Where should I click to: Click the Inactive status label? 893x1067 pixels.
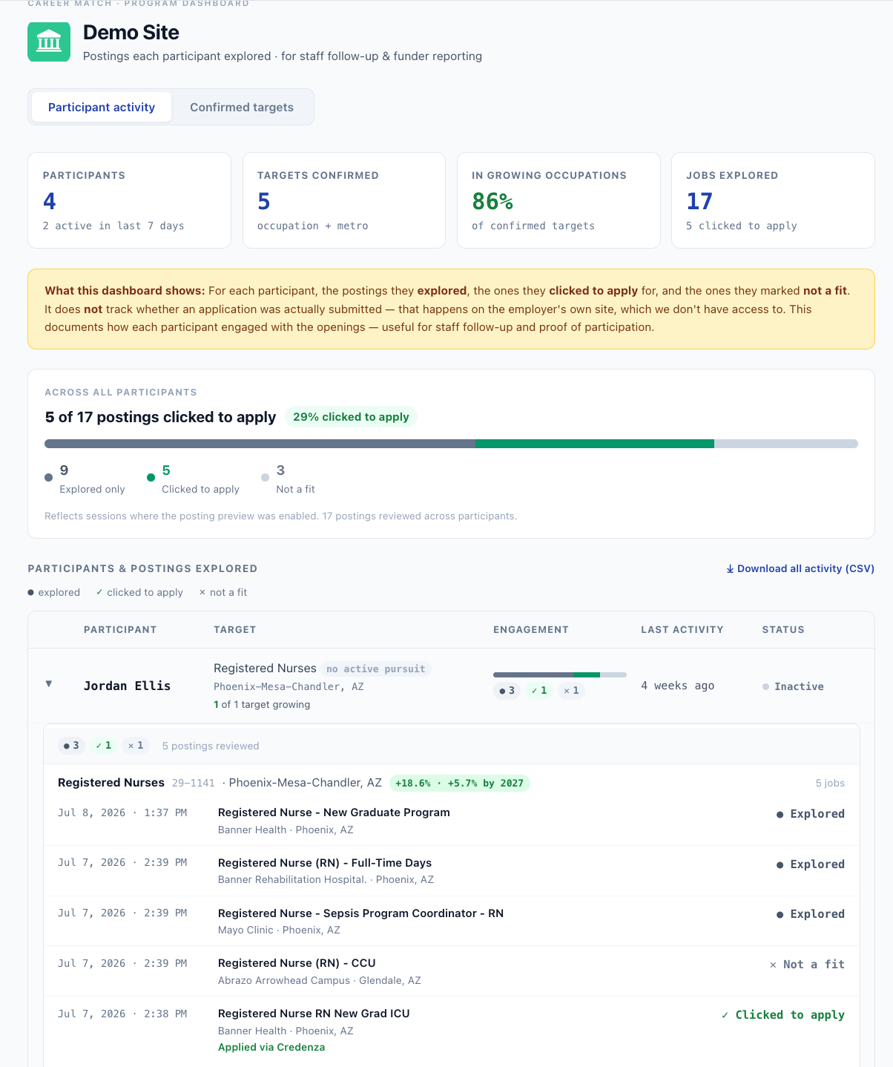[793, 686]
